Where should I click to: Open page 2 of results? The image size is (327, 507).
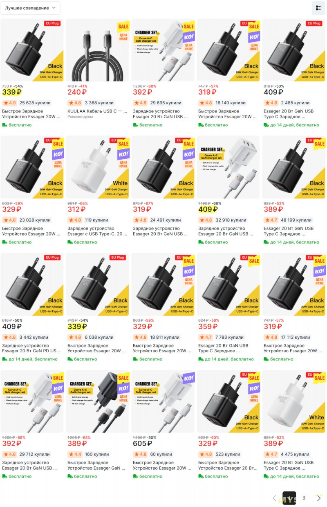[304, 498]
